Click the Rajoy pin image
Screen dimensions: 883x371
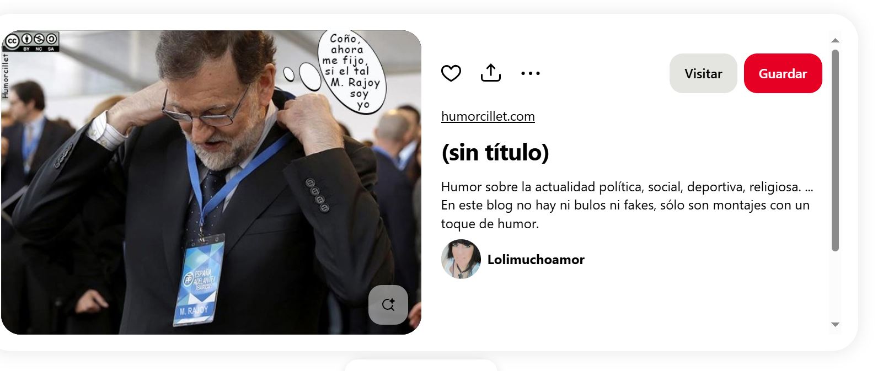(211, 182)
